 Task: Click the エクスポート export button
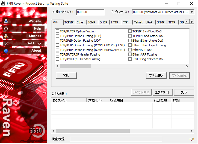click(162, 92)
